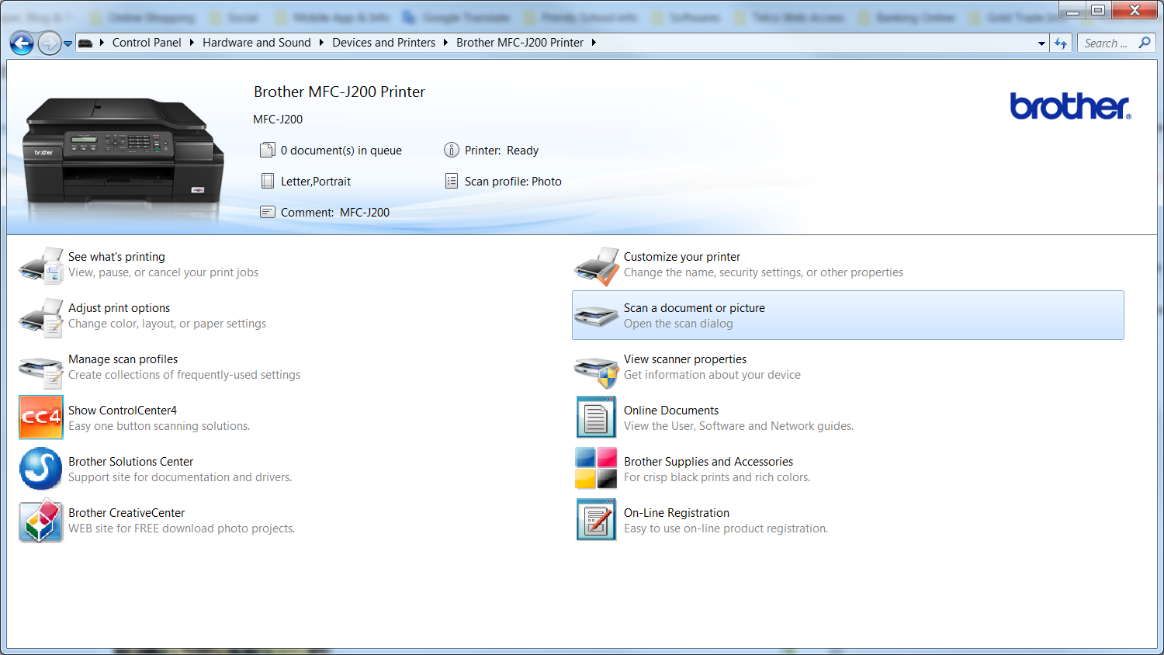Open Adjust print options link
Viewport: 1164px width, 655px height.
(x=119, y=308)
